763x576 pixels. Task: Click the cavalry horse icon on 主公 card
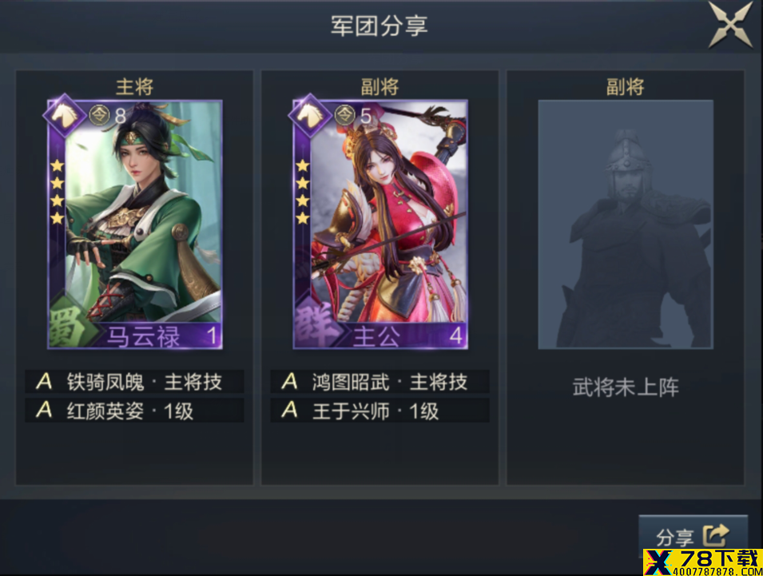(x=310, y=115)
